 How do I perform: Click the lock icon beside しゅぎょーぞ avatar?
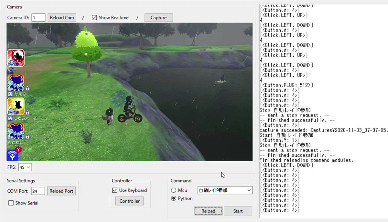pos(28,112)
